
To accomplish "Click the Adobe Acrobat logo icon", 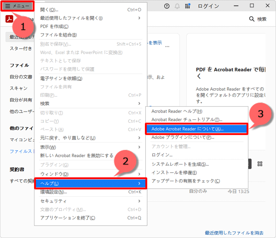I will (9, 19).
